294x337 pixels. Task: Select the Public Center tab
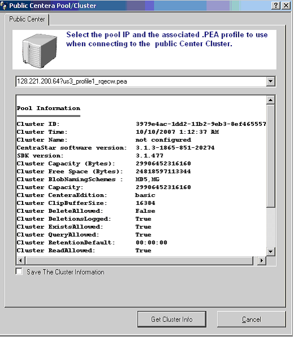pos(27,19)
